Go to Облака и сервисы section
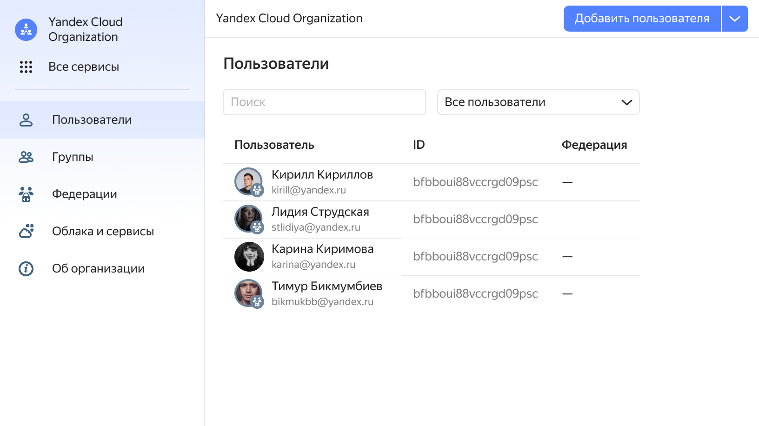The image size is (759, 426). click(x=102, y=232)
